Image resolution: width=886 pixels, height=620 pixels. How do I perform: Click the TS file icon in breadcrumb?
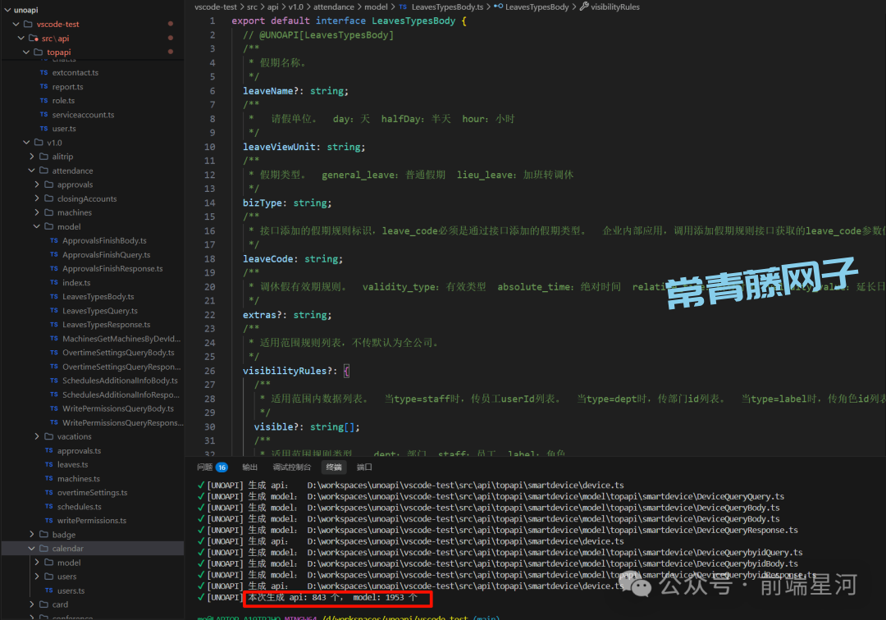[x=403, y=7]
